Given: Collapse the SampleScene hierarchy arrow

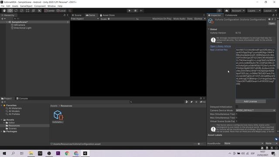Looking at the screenshot, I should coord(7,22).
